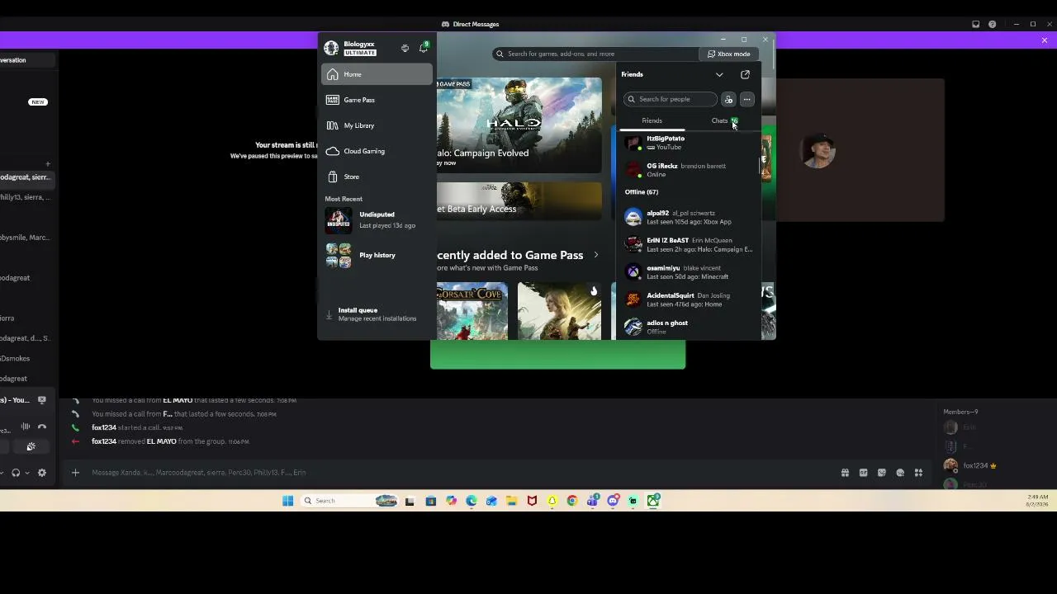This screenshot has height=594, width=1057.
Task: Click the Discord attach plus icon
Action: (75, 473)
